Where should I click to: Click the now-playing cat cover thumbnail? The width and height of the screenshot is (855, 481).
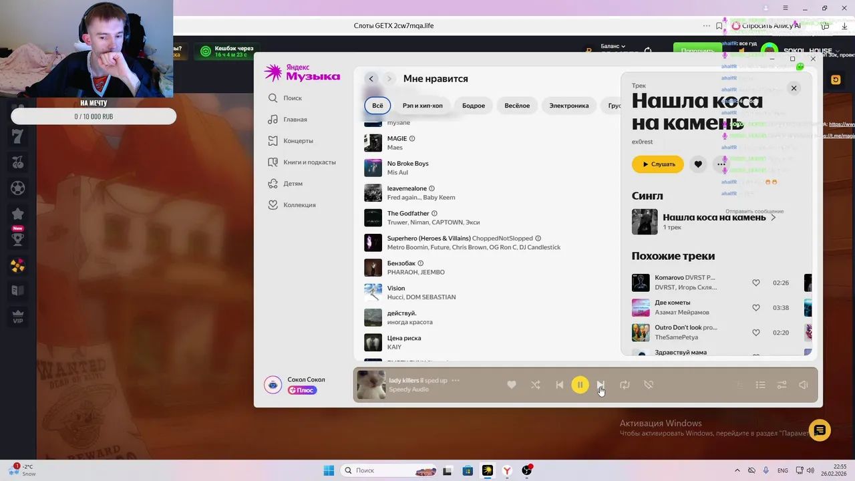(x=371, y=385)
